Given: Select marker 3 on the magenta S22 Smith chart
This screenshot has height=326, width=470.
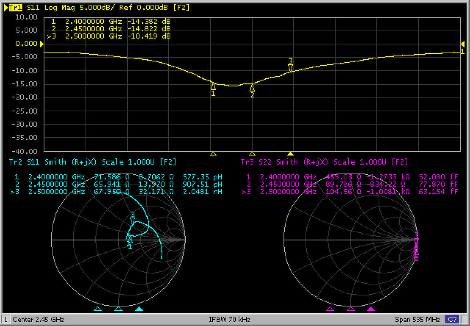Looking at the screenshot, I should [x=417, y=237].
